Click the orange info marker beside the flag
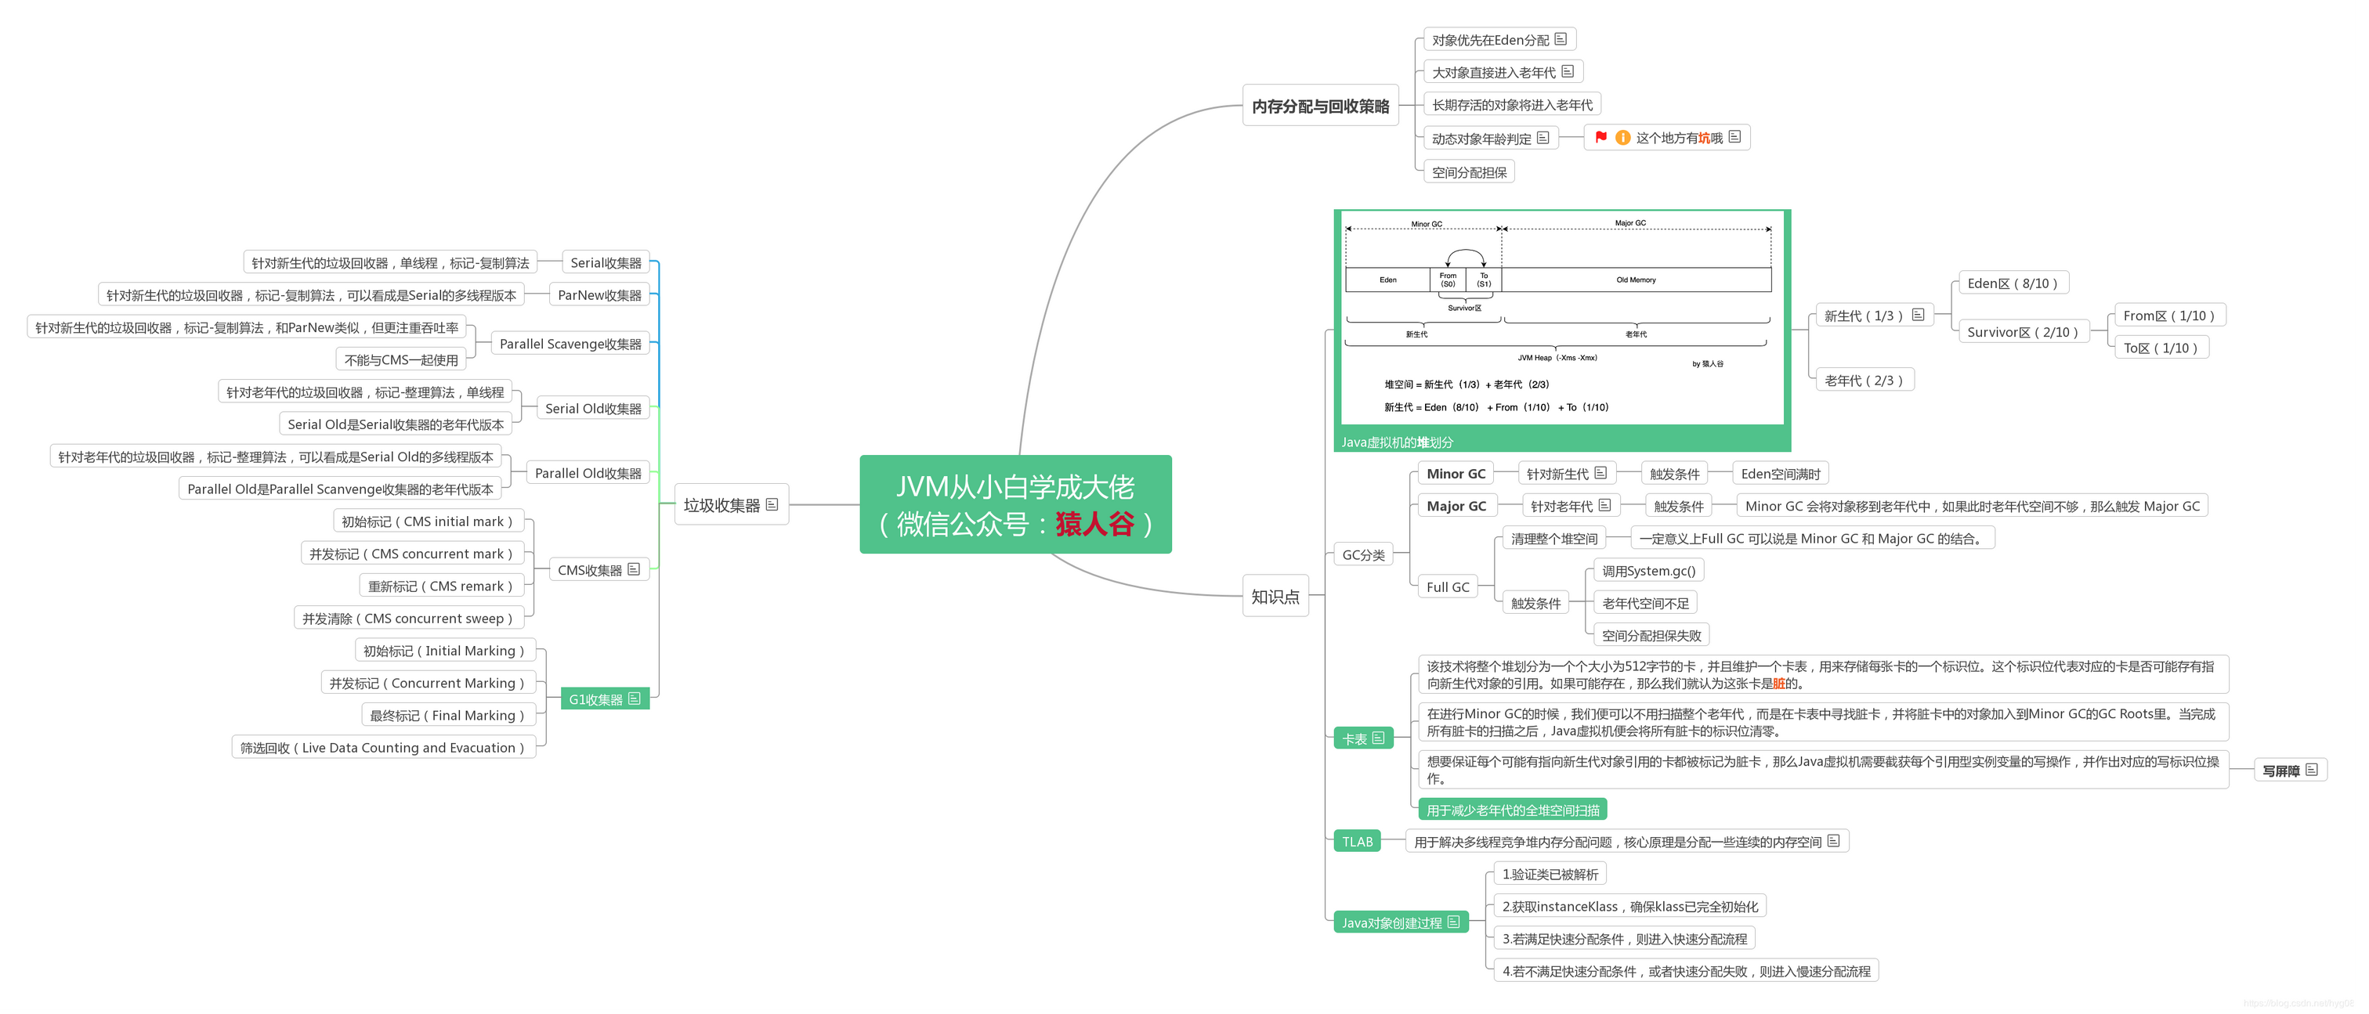The image size is (2369, 1014). coord(1622,137)
